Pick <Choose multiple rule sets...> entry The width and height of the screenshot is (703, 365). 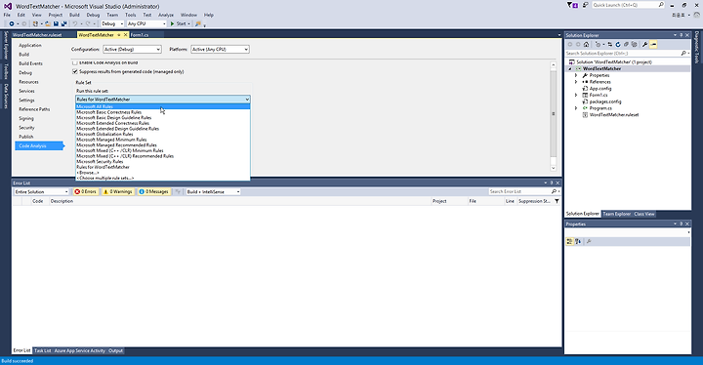(163, 178)
